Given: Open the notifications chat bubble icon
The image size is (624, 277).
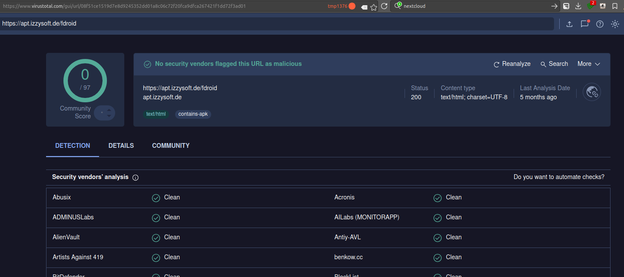Looking at the screenshot, I should click(585, 24).
